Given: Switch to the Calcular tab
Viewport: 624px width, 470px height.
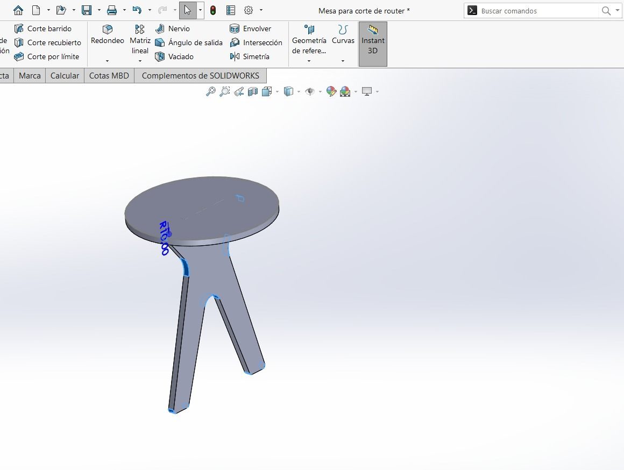Looking at the screenshot, I should tap(65, 76).
